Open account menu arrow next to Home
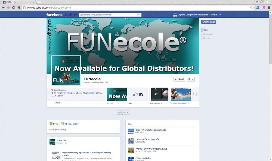The height and width of the screenshot is (161, 272). click(220, 15)
